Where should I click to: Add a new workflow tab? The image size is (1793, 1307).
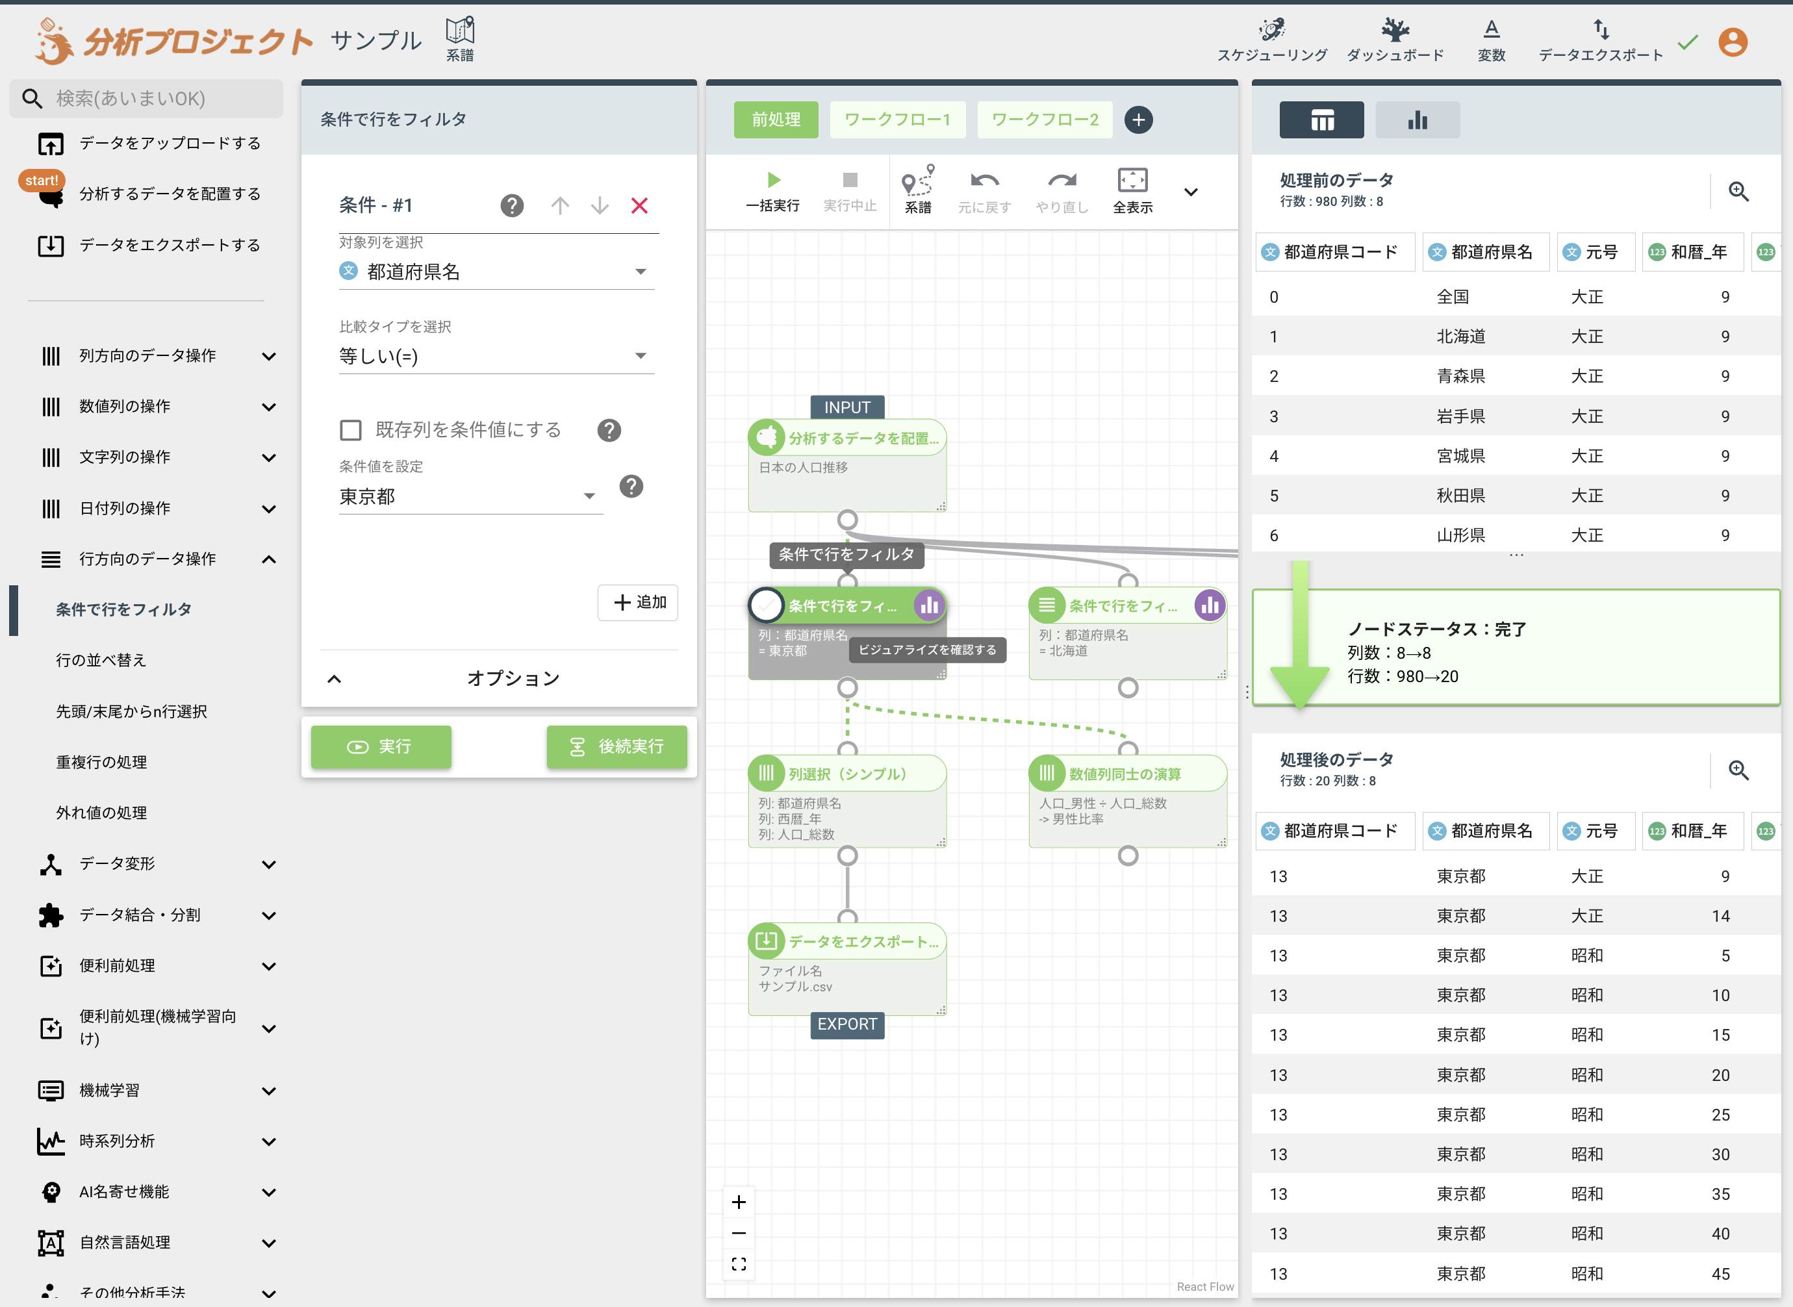click(x=1138, y=120)
